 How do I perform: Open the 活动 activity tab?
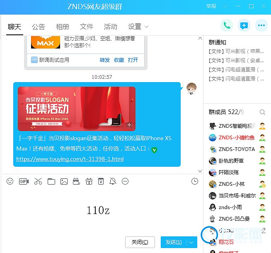pos(111,27)
